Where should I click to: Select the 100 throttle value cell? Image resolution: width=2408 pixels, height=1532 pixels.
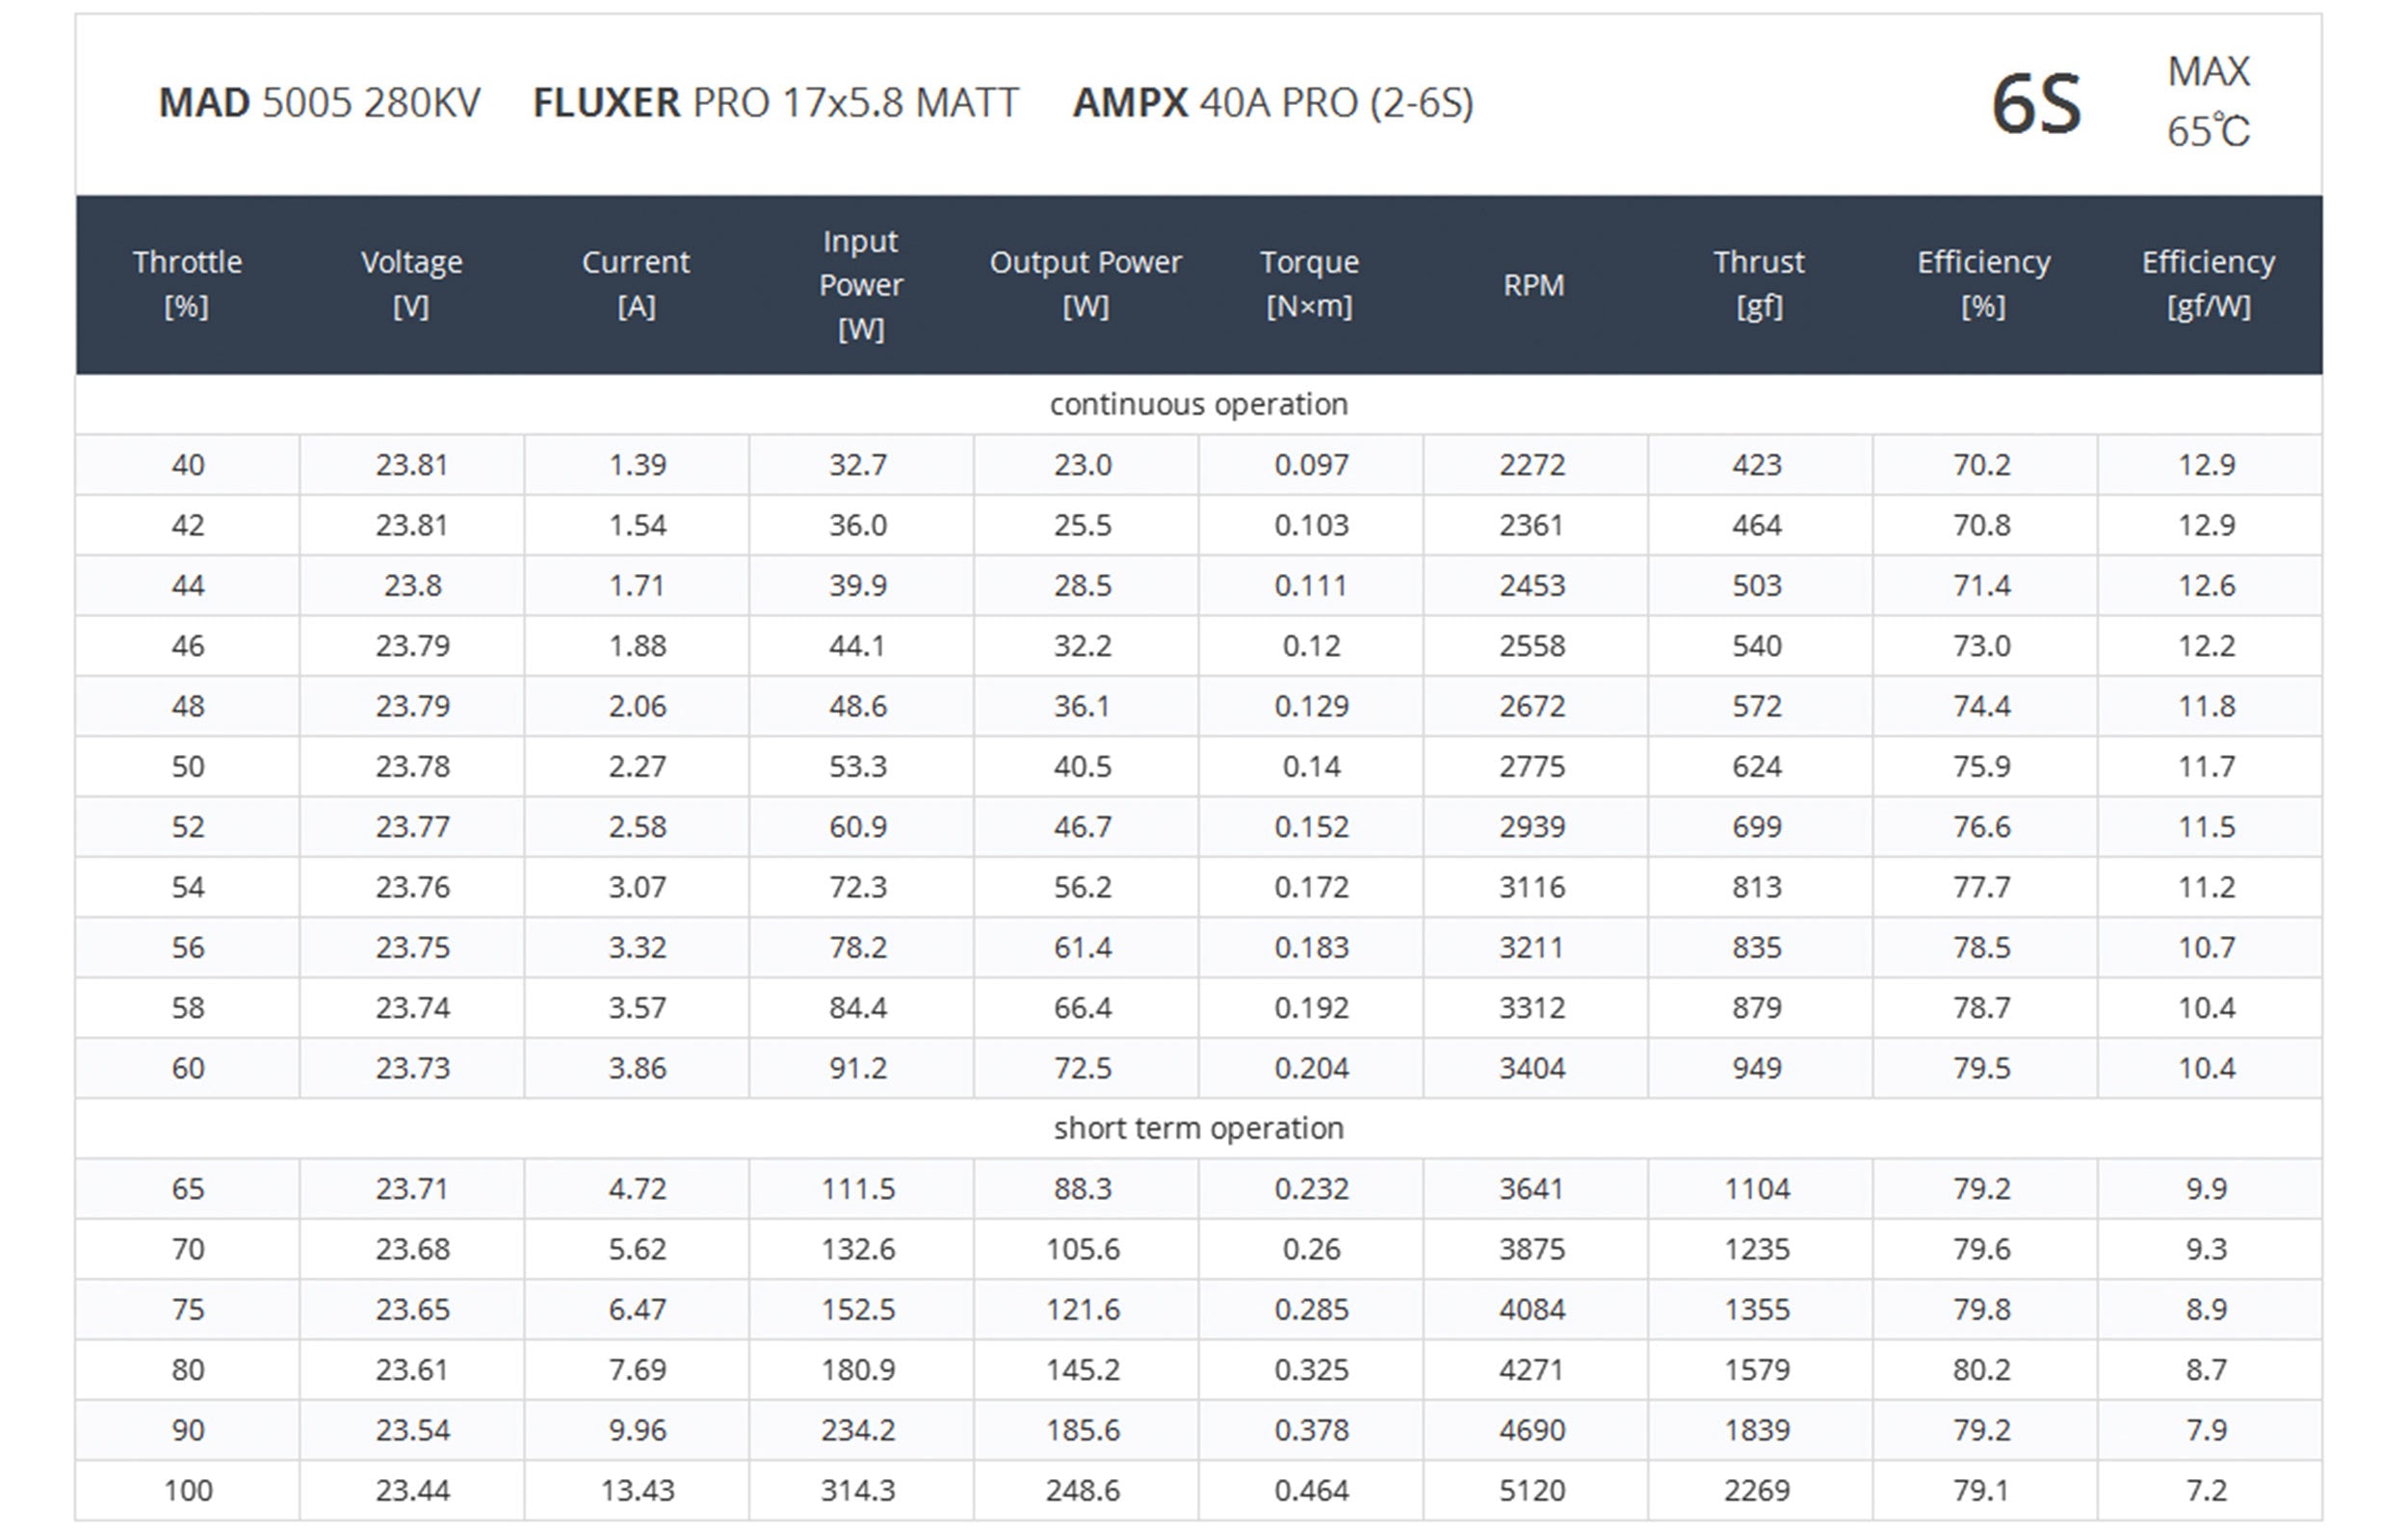pyautogui.click(x=188, y=1490)
